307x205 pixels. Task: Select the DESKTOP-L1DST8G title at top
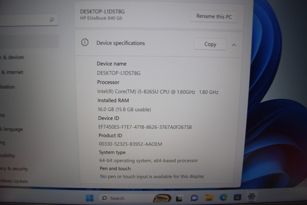click(x=103, y=12)
